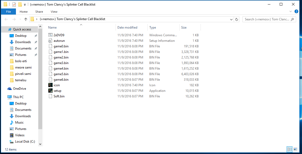The width and height of the screenshot is (302, 154).
Task: Switch to details view layout icon
Action: 290,149
